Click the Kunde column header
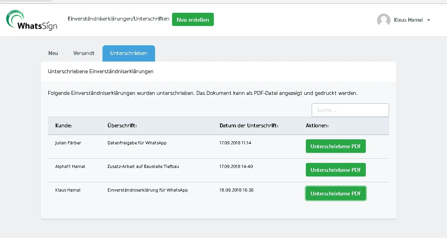 pyautogui.click(x=64, y=126)
